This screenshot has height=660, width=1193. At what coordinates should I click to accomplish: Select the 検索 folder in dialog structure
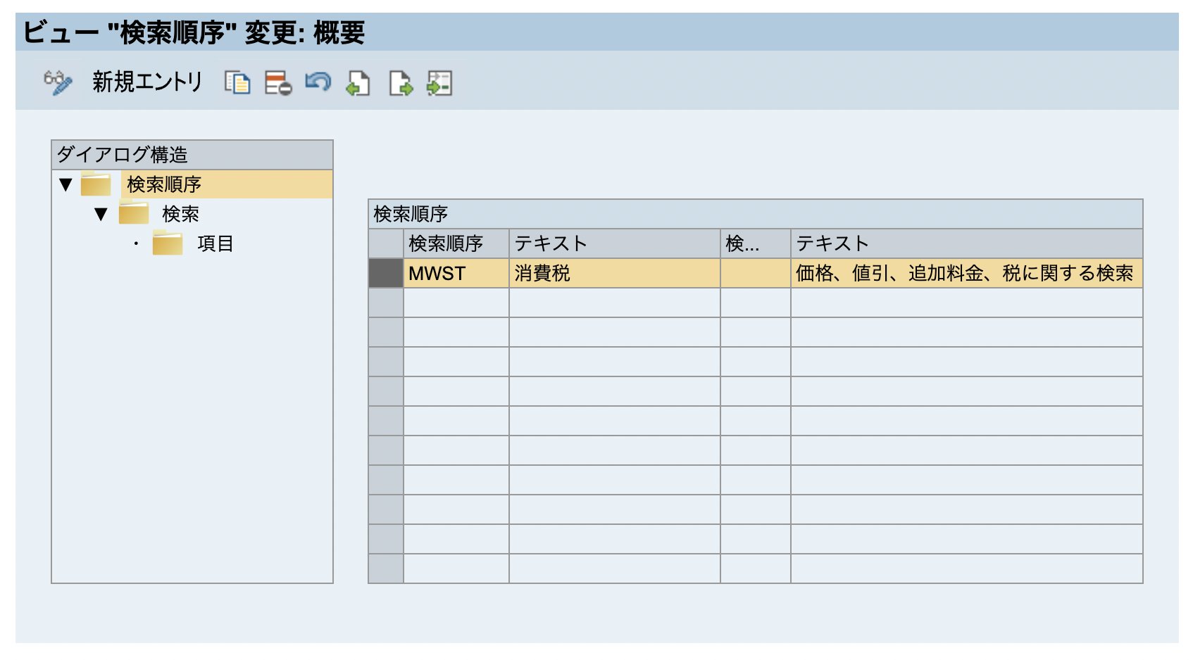click(180, 214)
